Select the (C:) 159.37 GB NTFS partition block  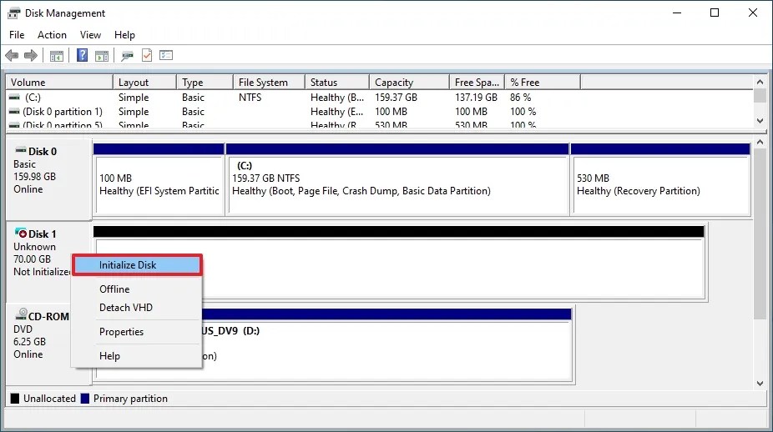(x=397, y=179)
